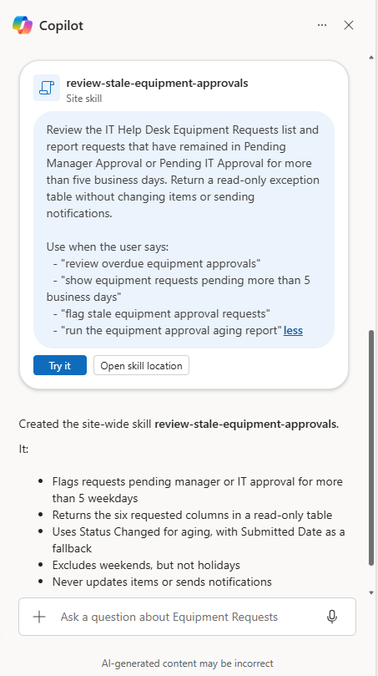
Task: Click the Copilot rainbow logo icon
Action: [x=23, y=25]
